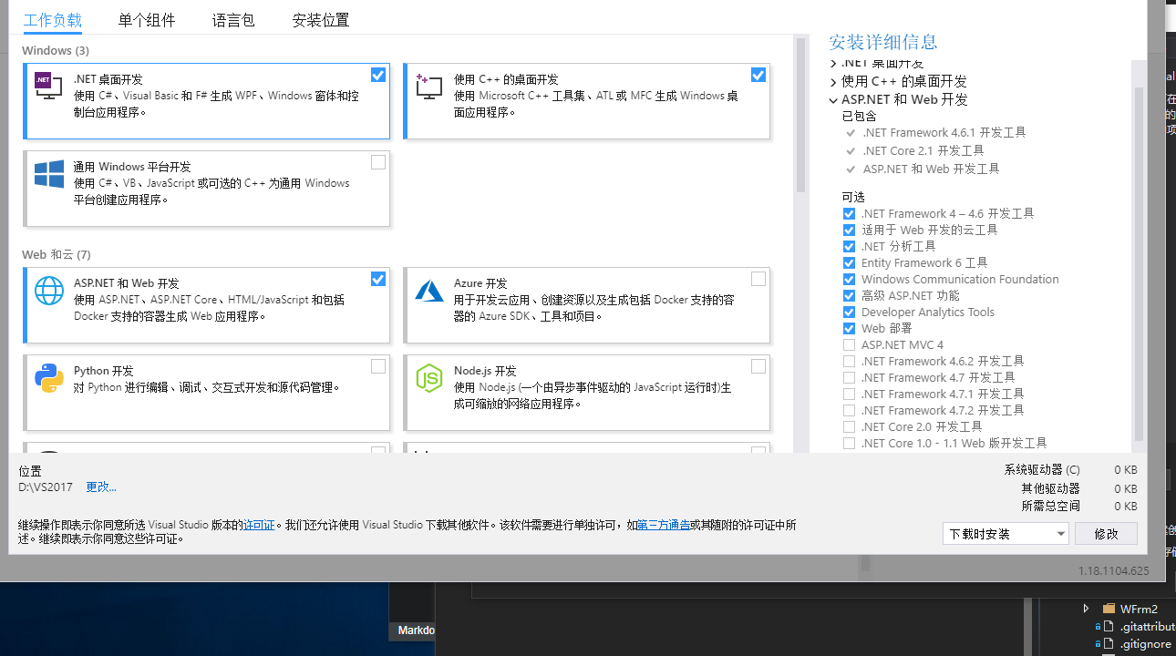The width and height of the screenshot is (1176, 656).
Task: Switch to the 单个组件 tab
Action: (x=147, y=20)
